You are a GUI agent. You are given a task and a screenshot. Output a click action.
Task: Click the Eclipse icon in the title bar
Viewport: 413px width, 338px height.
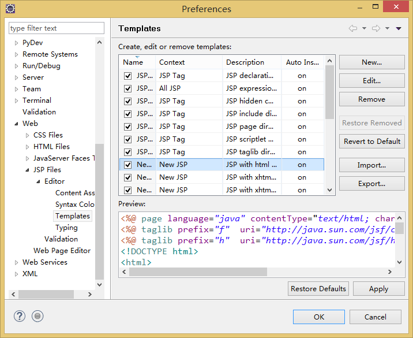[10, 9]
